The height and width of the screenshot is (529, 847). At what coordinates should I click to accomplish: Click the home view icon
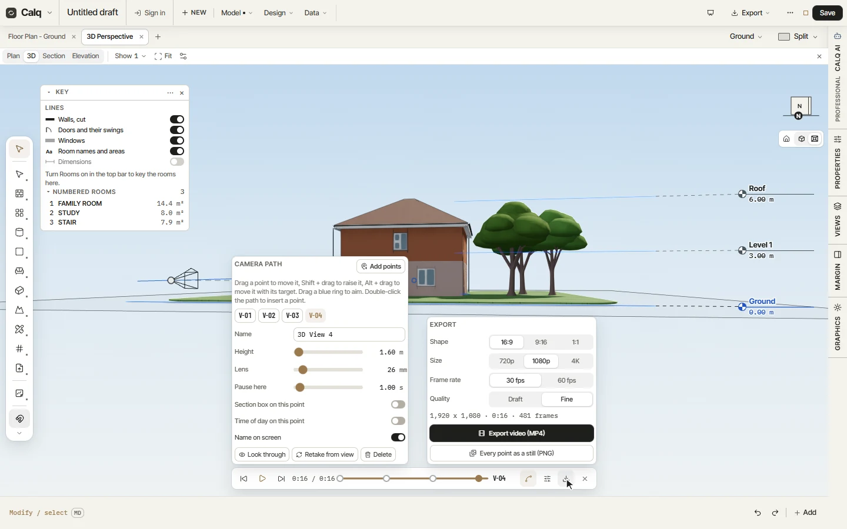pyautogui.click(x=787, y=139)
